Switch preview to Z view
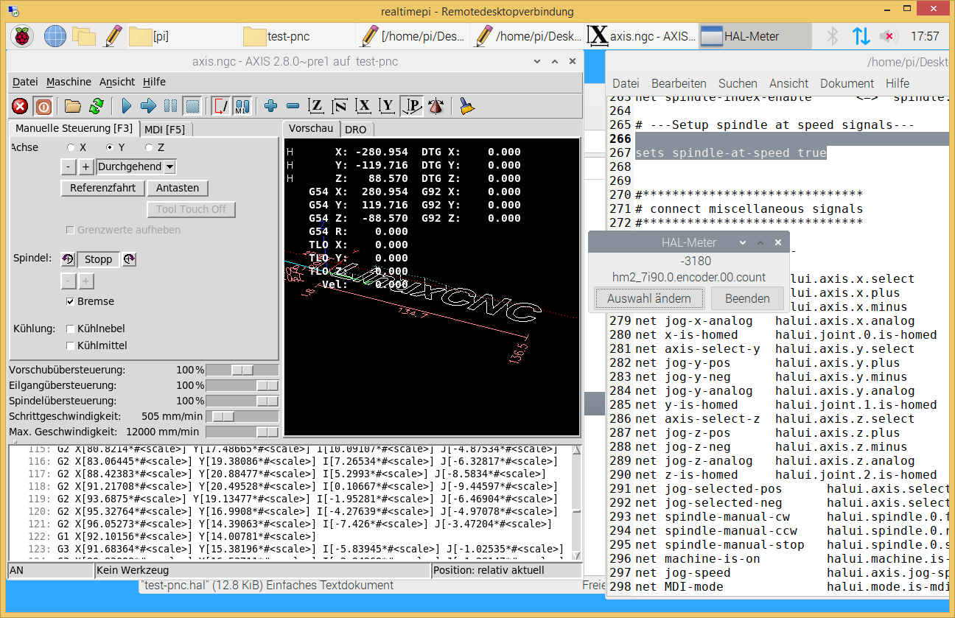Screen dimensions: 955x618 point(316,106)
